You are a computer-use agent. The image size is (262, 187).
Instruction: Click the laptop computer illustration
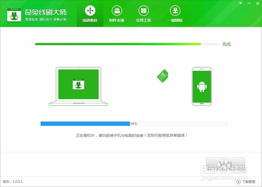point(78,86)
